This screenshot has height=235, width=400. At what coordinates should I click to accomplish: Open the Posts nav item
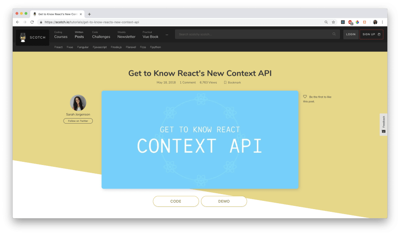[x=79, y=35]
